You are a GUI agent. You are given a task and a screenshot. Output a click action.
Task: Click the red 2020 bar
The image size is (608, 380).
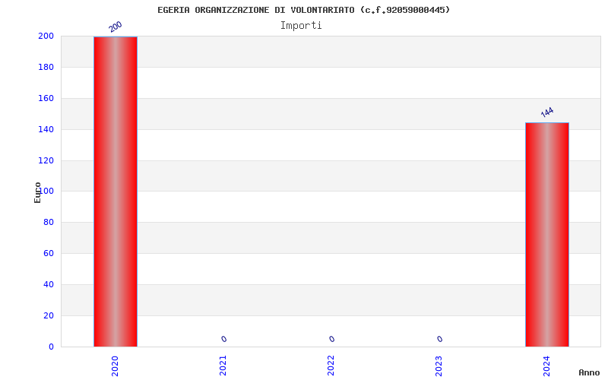click(116, 192)
